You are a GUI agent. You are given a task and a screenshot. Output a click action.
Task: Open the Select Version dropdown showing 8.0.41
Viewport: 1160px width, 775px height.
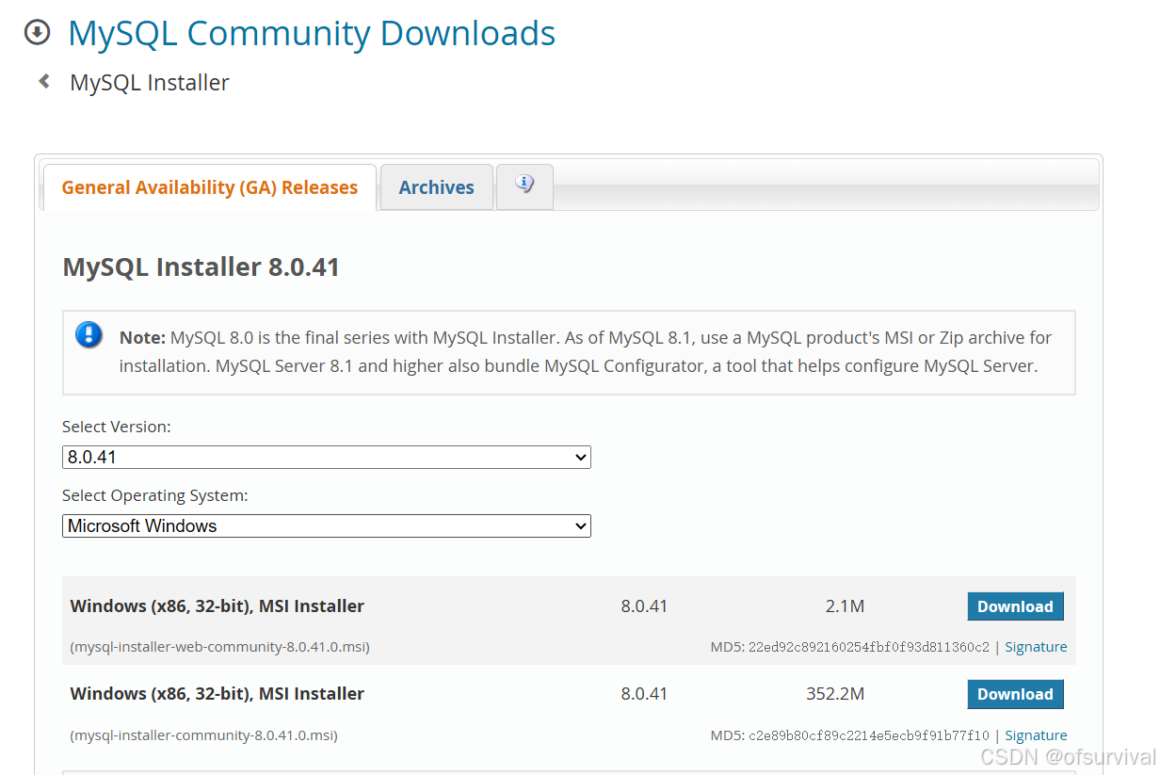327,458
